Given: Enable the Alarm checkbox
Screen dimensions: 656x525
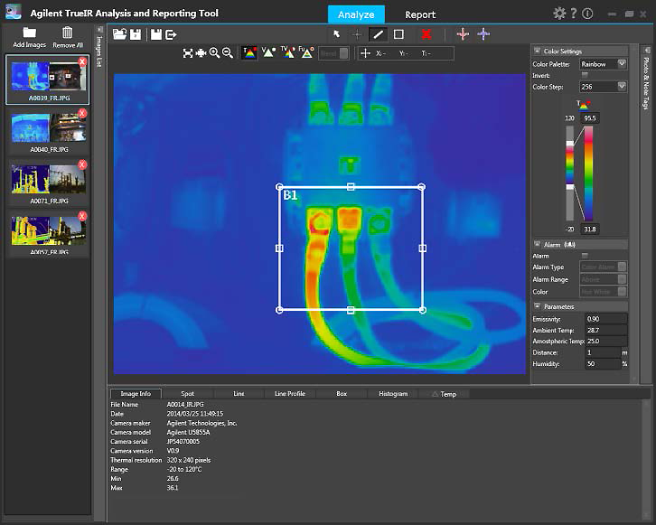Looking at the screenshot, I should point(585,256).
